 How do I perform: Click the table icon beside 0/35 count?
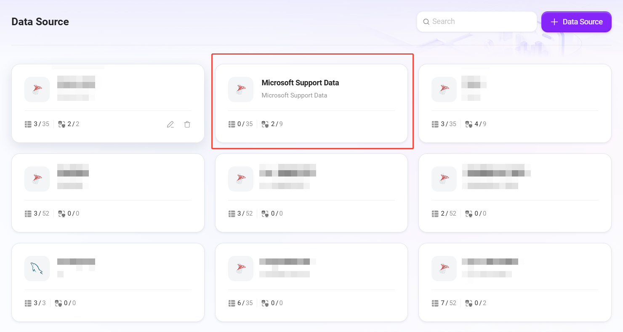(x=232, y=124)
